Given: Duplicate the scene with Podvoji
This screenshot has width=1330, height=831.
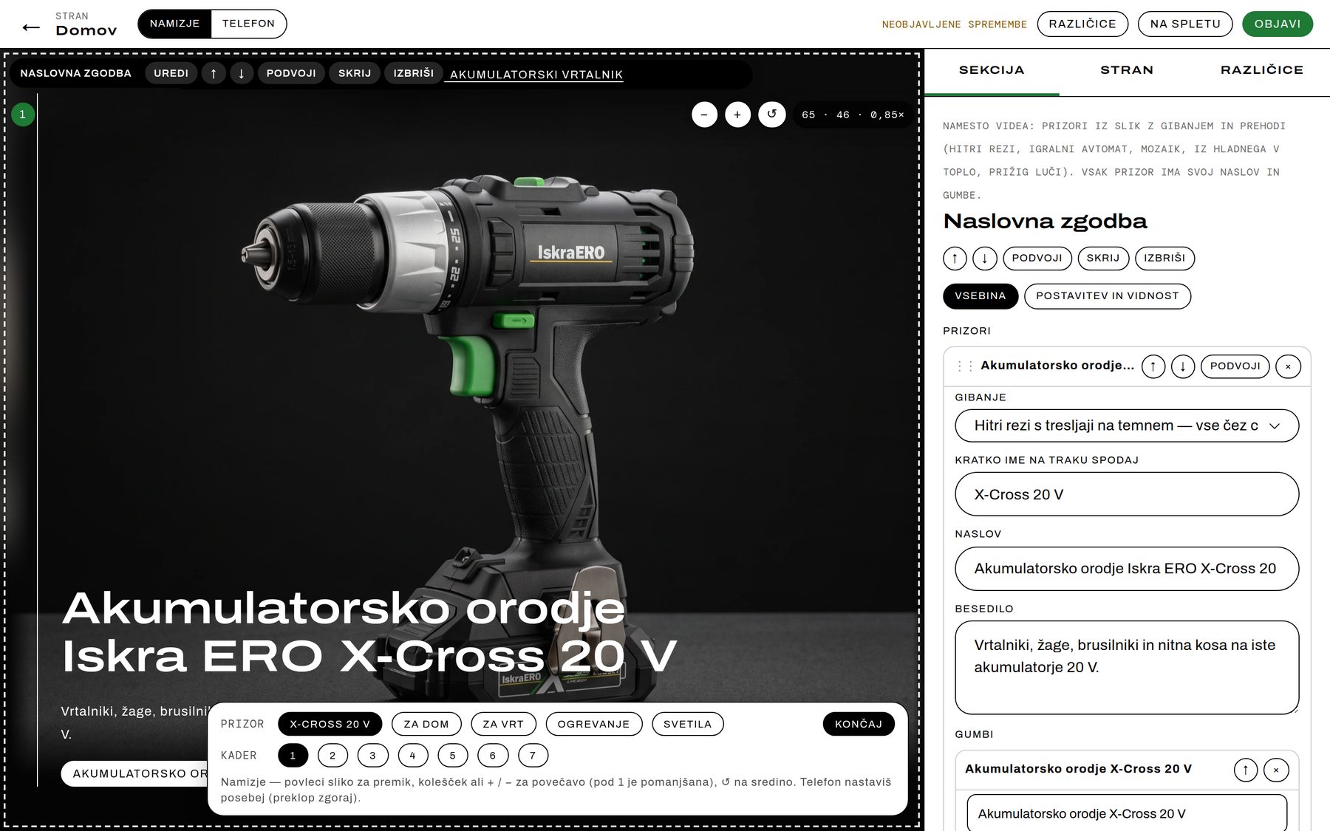Looking at the screenshot, I should tap(1235, 366).
